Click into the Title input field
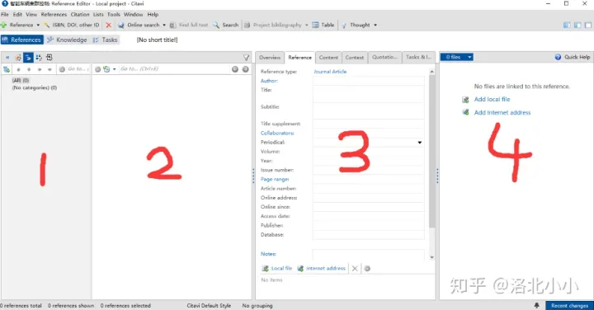594x310 pixels. click(368, 94)
